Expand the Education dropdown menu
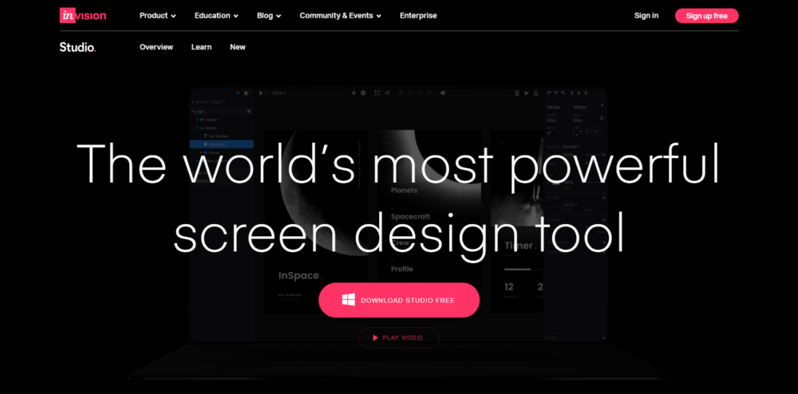The image size is (798, 394). point(216,16)
